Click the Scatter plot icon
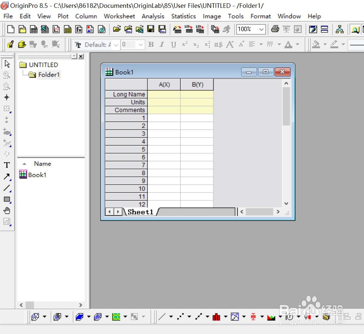The width and height of the screenshot is (364, 334). pyautogui.click(x=180, y=317)
